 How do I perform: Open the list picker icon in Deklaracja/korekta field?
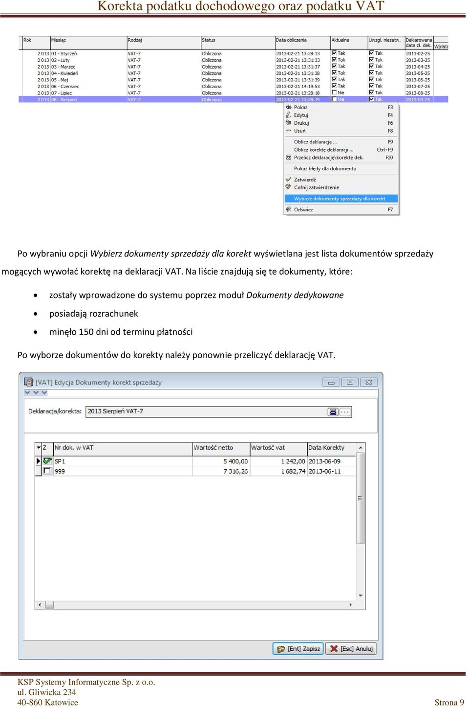click(x=333, y=412)
